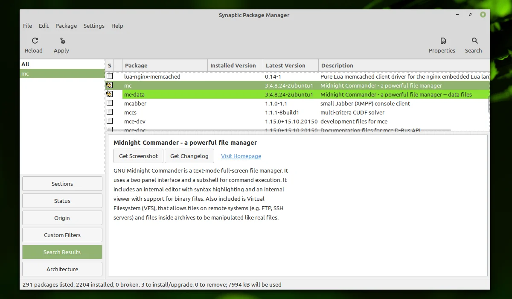Image resolution: width=512 pixels, height=299 pixels.
Task: Click the Search magnifier icon
Action: pos(475,41)
